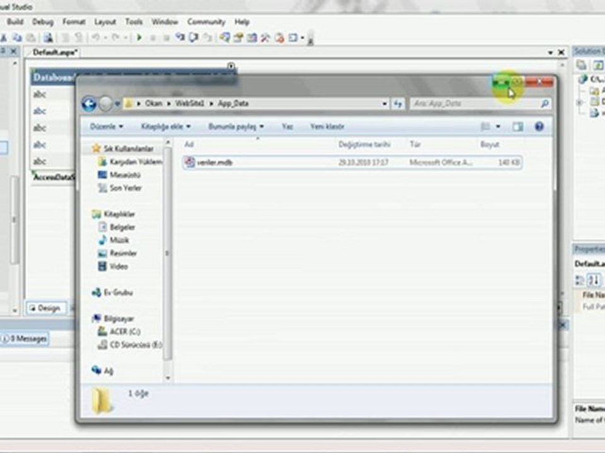Show the preview pane in Explorer

point(517,126)
